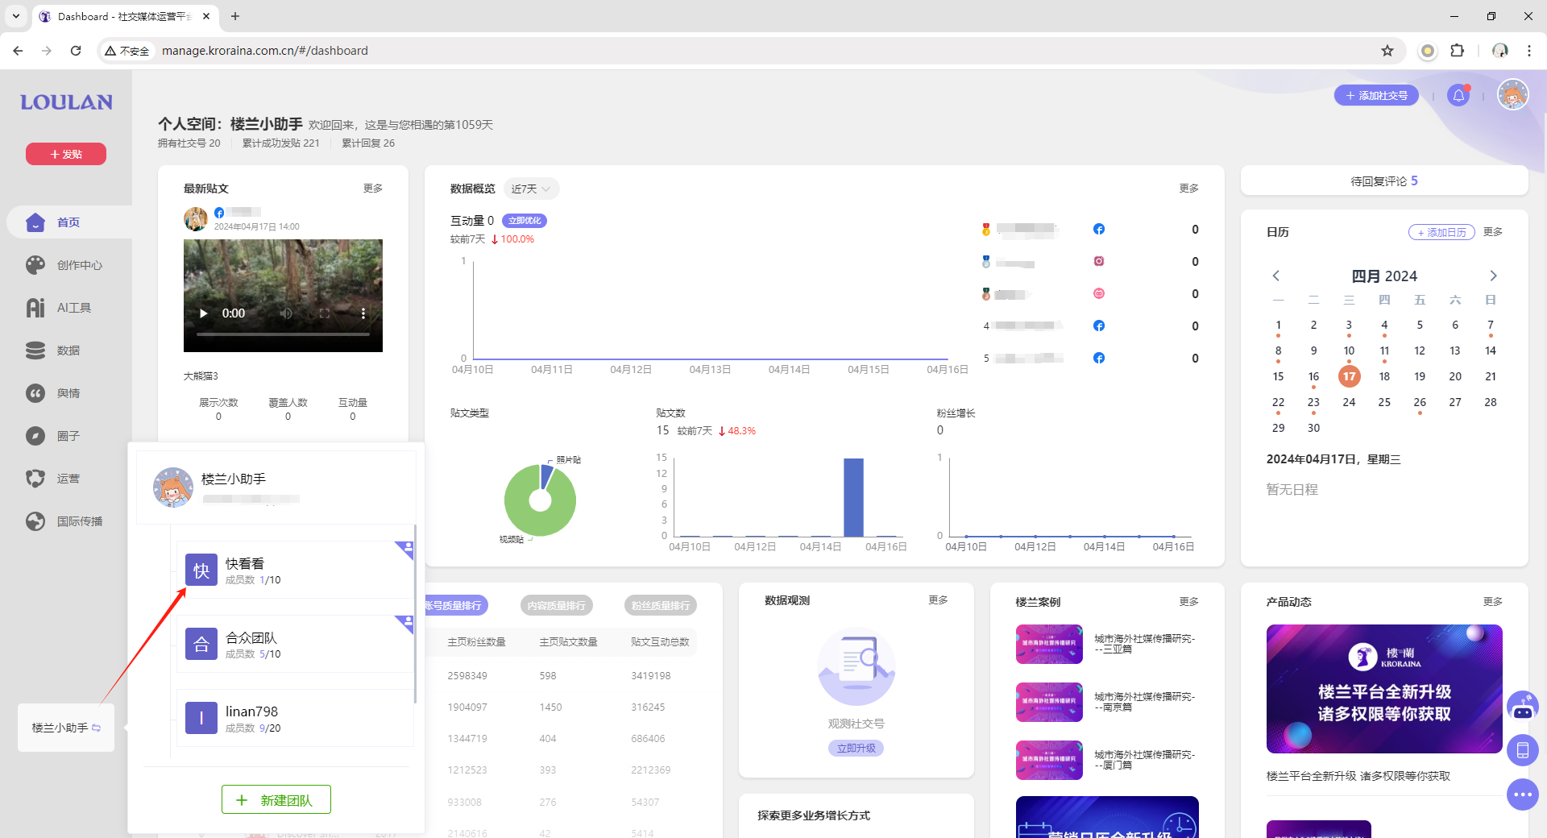This screenshot has width=1547, height=838.
Task: Seek on the video progress bar
Action: pos(283,334)
